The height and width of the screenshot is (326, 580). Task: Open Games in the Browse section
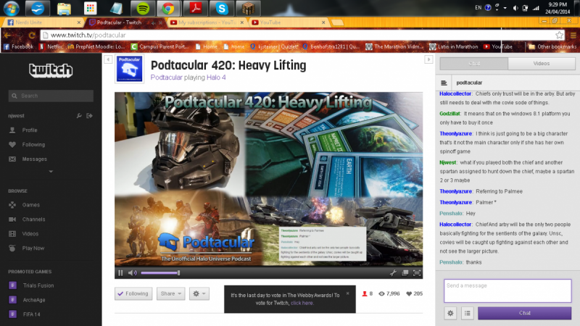tap(30, 205)
